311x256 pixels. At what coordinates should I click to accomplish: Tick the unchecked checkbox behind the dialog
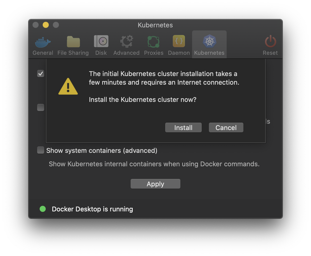tap(41, 107)
